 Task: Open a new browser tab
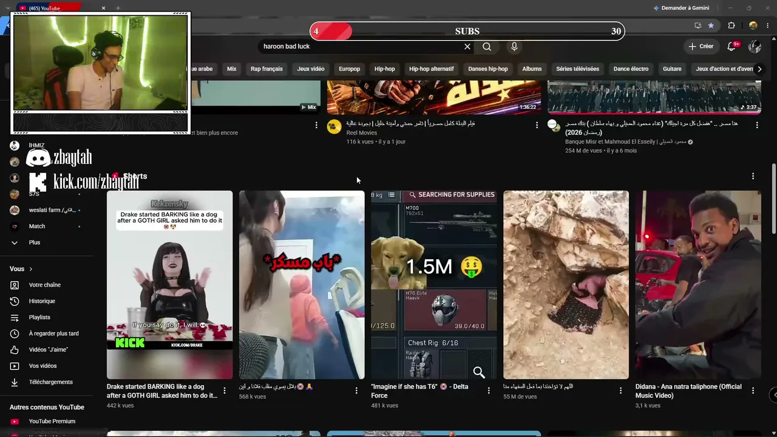(x=118, y=8)
